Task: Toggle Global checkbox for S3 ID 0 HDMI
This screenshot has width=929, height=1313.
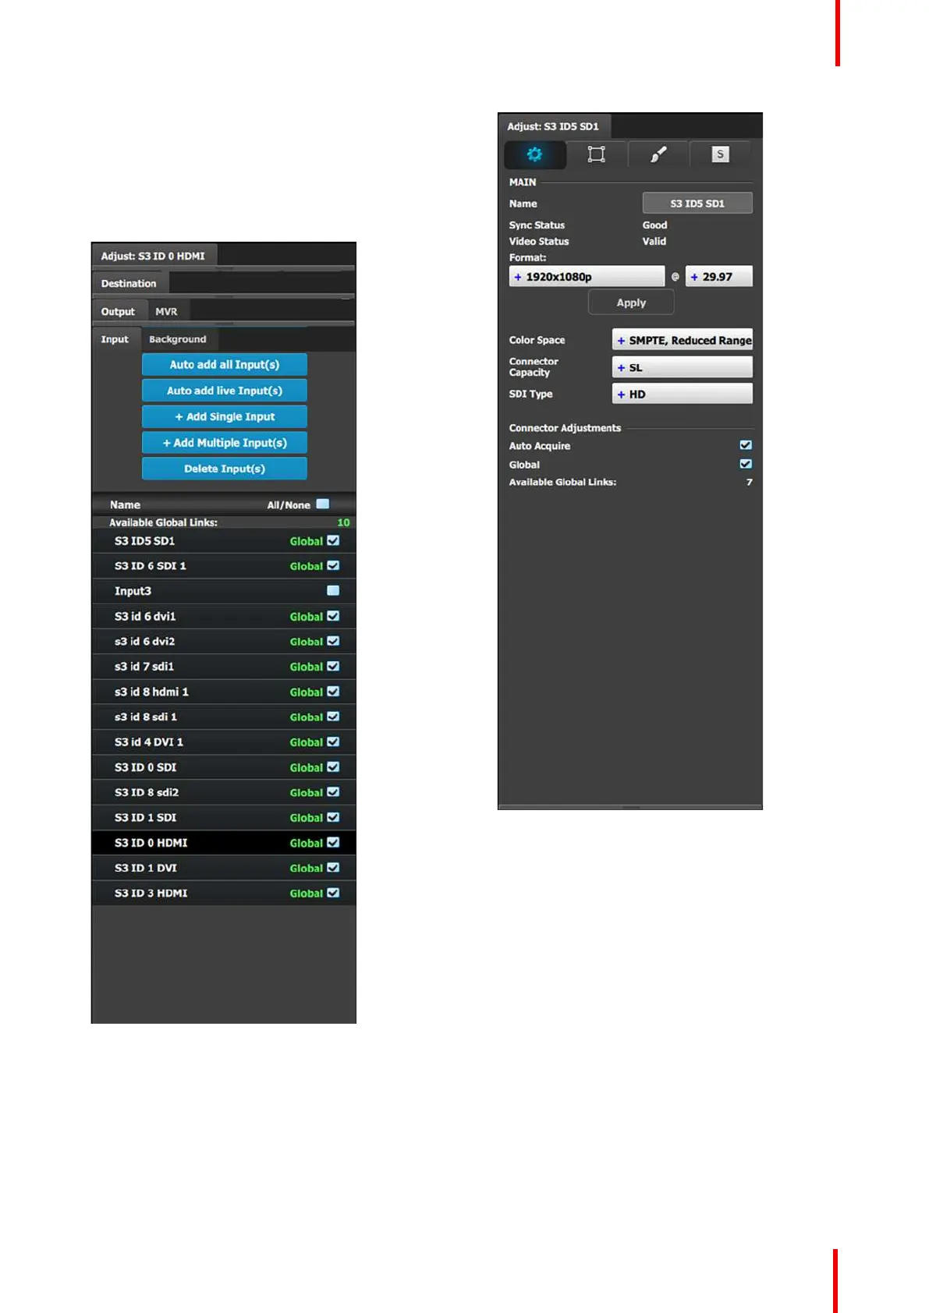Action: click(x=333, y=842)
